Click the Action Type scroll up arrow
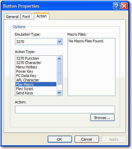Screen dimensions: 132x149 coord(59,59)
